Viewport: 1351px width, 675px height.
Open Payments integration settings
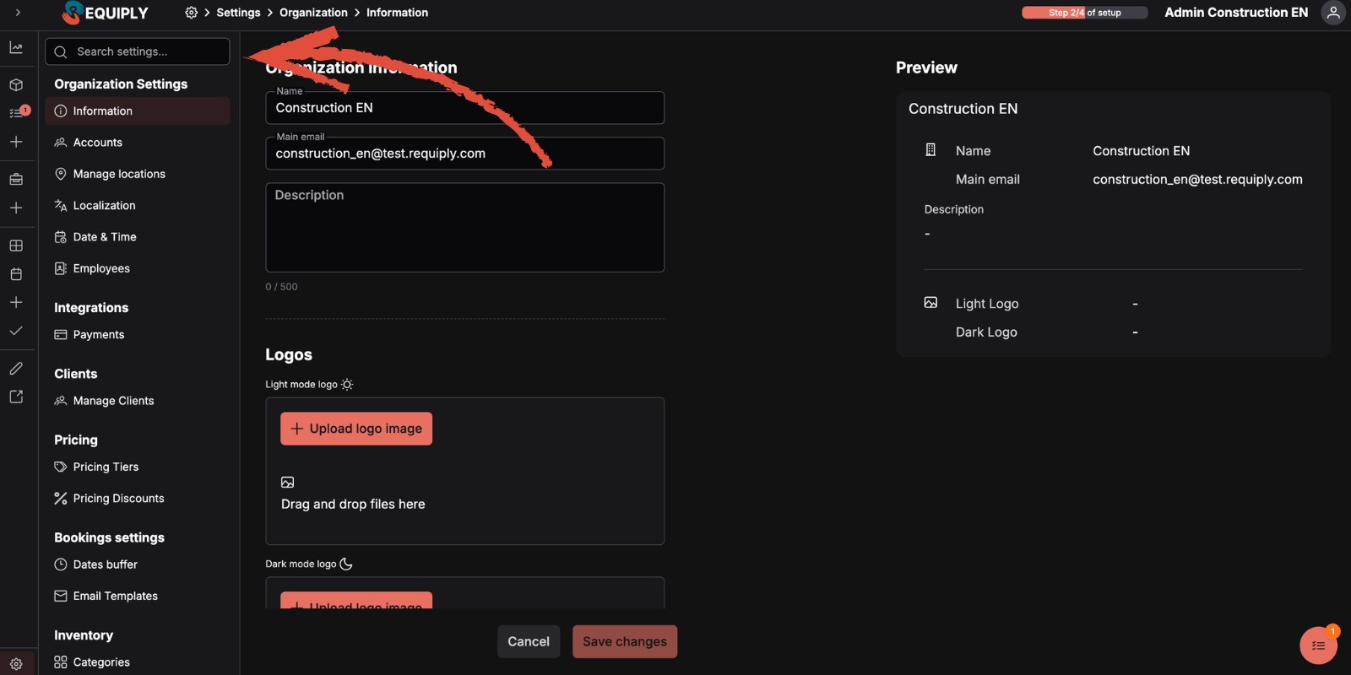[x=138, y=335]
